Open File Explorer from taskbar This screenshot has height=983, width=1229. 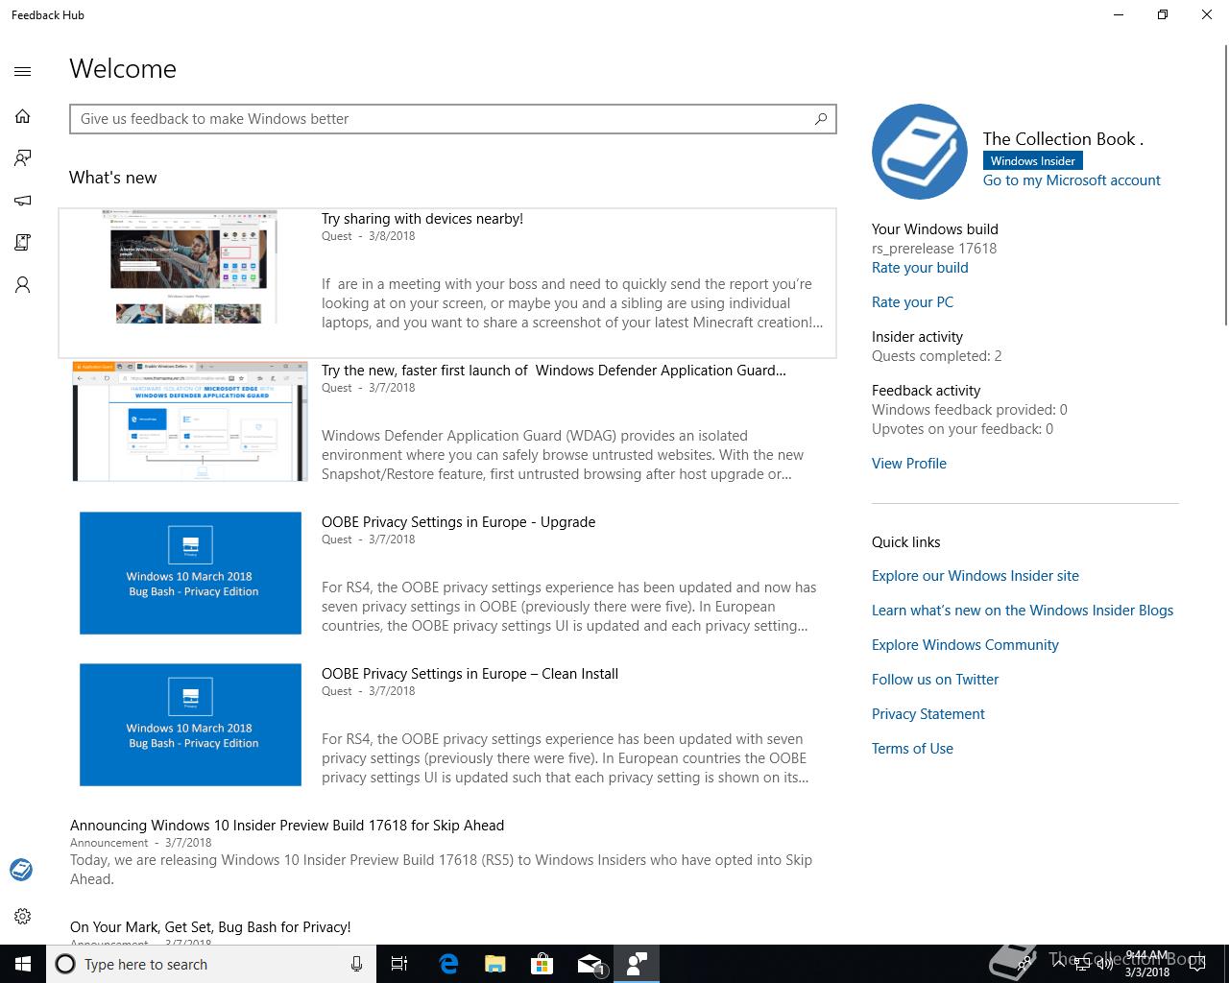click(495, 964)
